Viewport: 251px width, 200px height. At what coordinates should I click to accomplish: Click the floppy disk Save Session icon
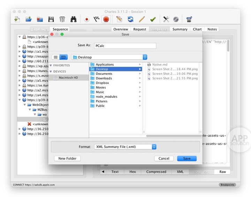click(51, 19)
